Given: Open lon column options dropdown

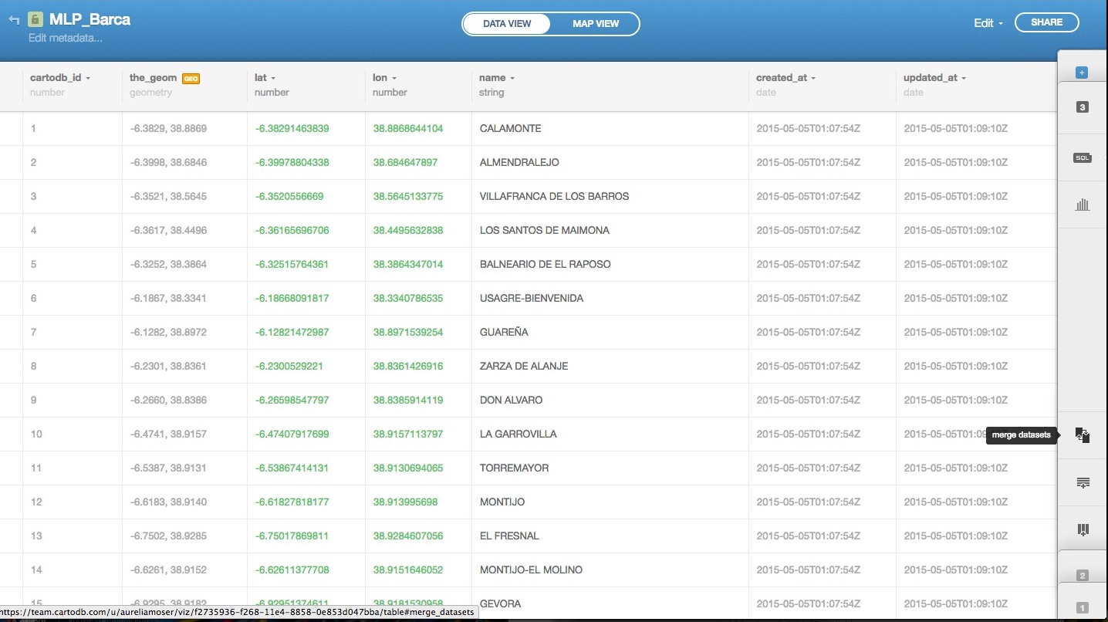Looking at the screenshot, I should click(x=394, y=78).
